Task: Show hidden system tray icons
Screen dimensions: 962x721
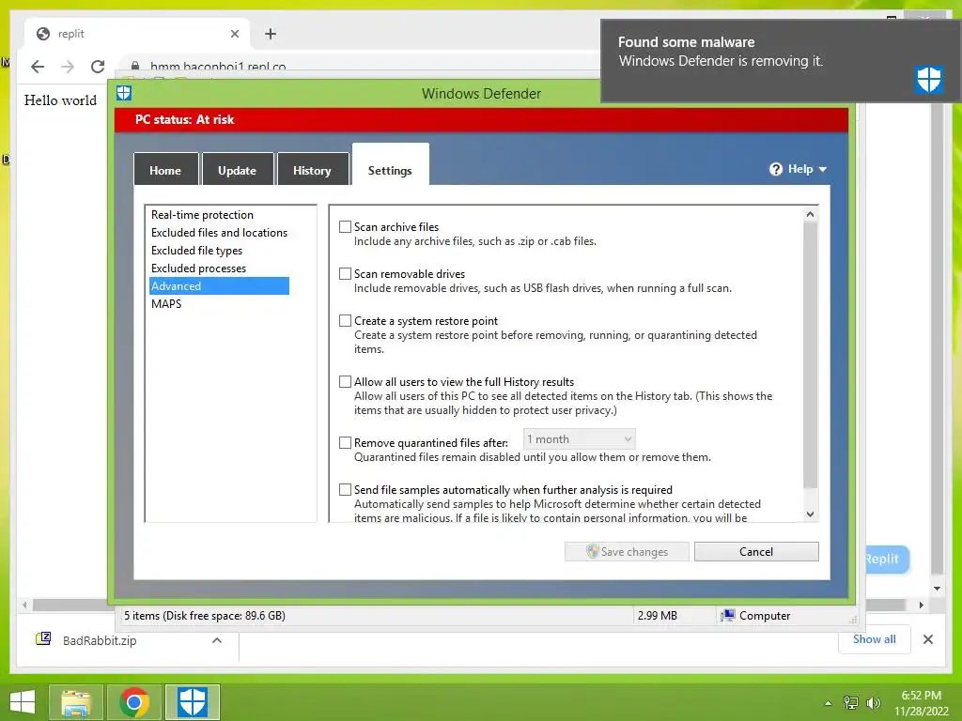Action: point(829,703)
